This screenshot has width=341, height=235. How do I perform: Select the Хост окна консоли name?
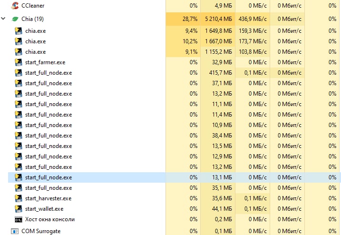click(50, 219)
